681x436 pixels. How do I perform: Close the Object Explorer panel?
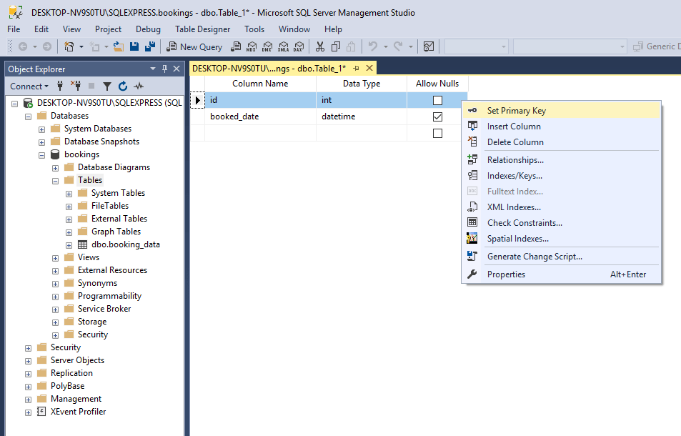[x=177, y=69]
